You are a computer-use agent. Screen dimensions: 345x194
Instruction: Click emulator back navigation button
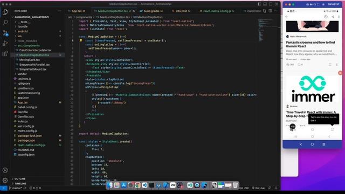301,144
